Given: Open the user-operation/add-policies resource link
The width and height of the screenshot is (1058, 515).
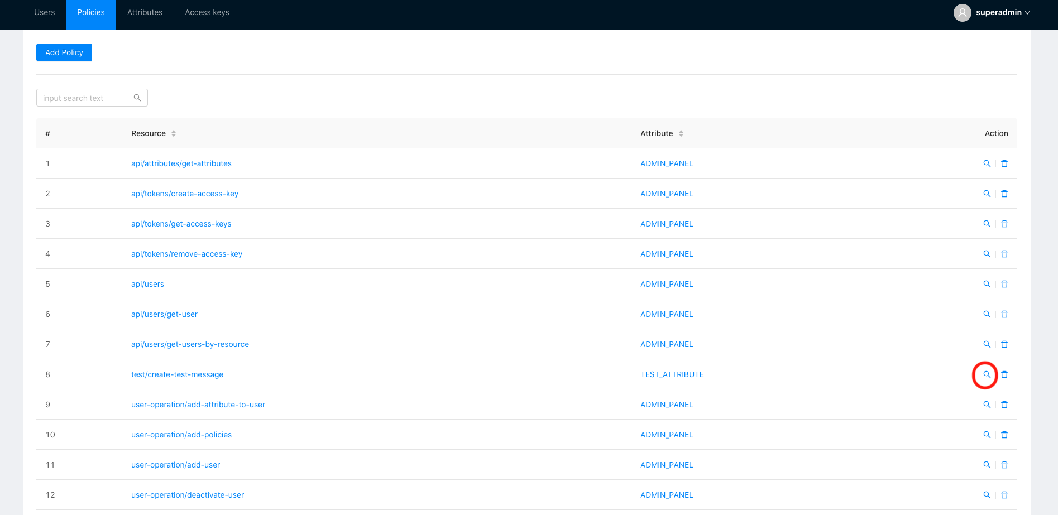Looking at the screenshot, I should tap(181, 435).
